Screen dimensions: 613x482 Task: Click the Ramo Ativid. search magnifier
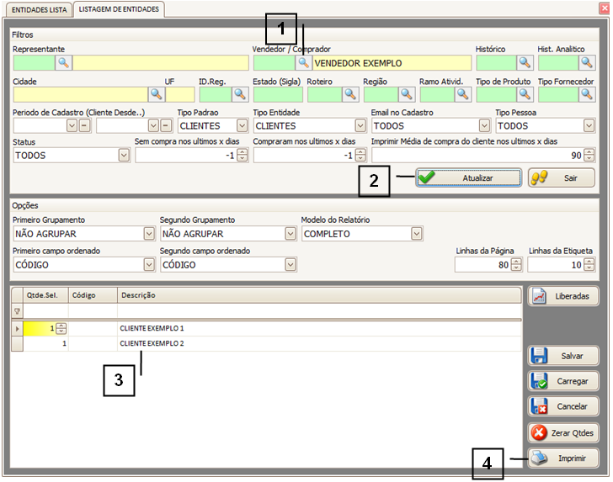462,94
